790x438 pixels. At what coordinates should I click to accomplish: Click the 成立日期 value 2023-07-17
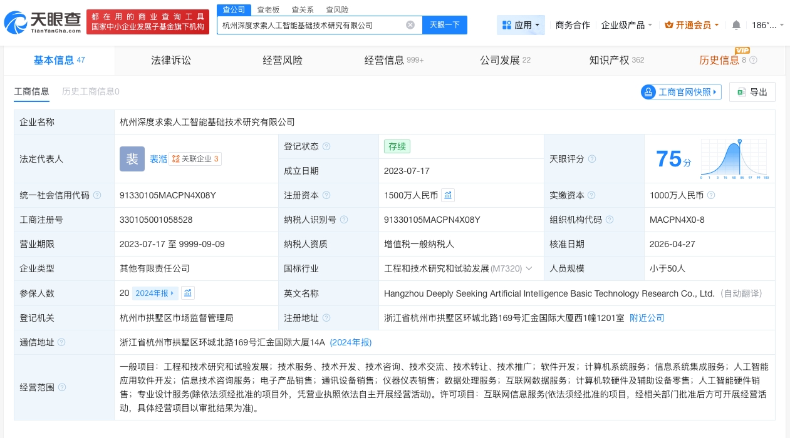coord(407,171)
